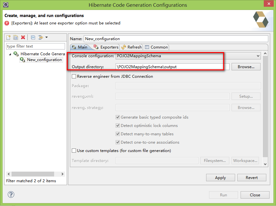
Task: Click the Setup... button
Action: coord(246,96)
